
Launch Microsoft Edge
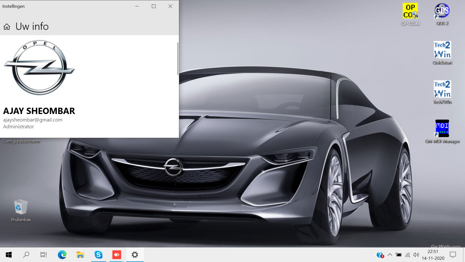pyautogui.click(x=62, y=255)
